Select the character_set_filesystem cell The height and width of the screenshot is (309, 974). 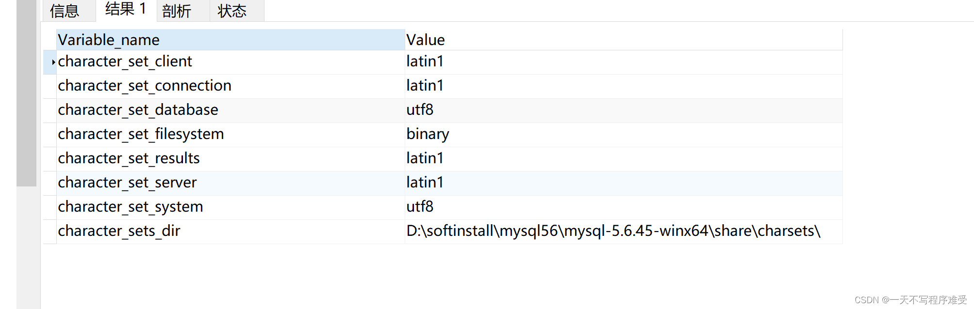[231, 135]
